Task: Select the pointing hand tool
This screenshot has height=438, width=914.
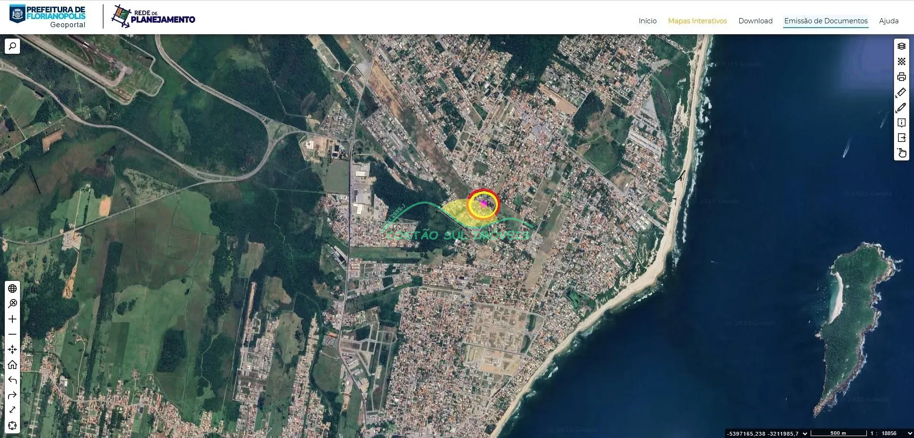Action: point(901,153)
